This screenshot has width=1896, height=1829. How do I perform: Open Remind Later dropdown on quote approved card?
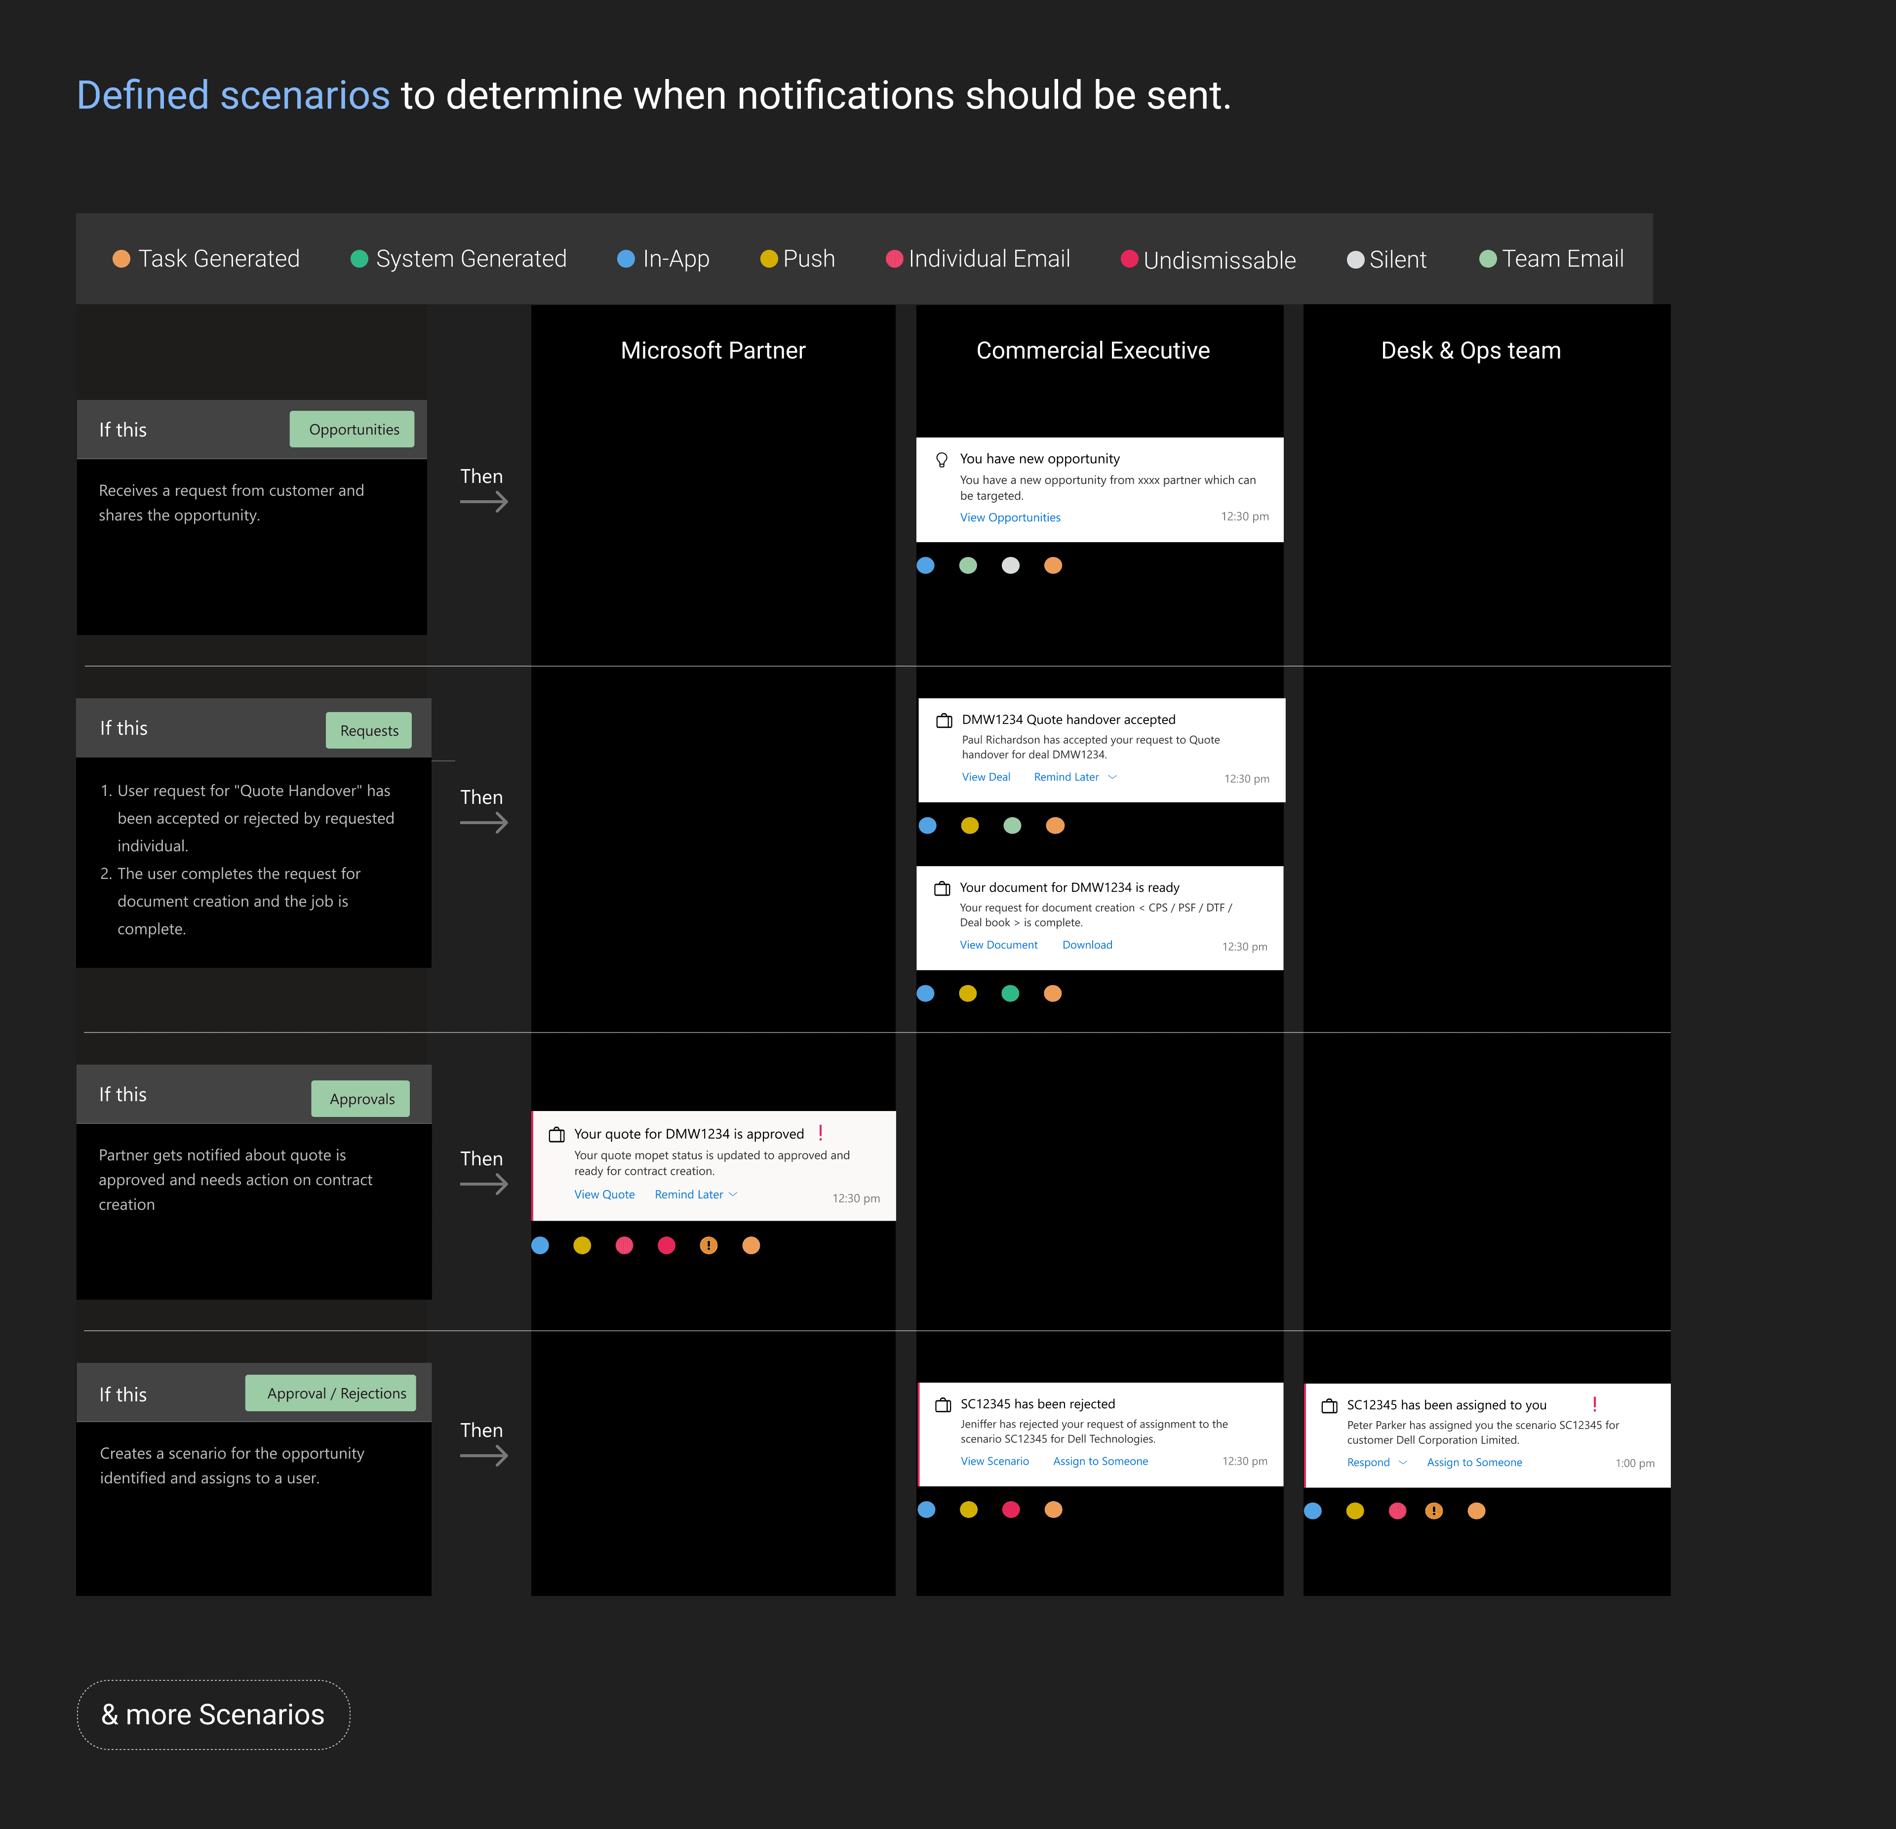pyautogui.click(x=733, y=1194)
